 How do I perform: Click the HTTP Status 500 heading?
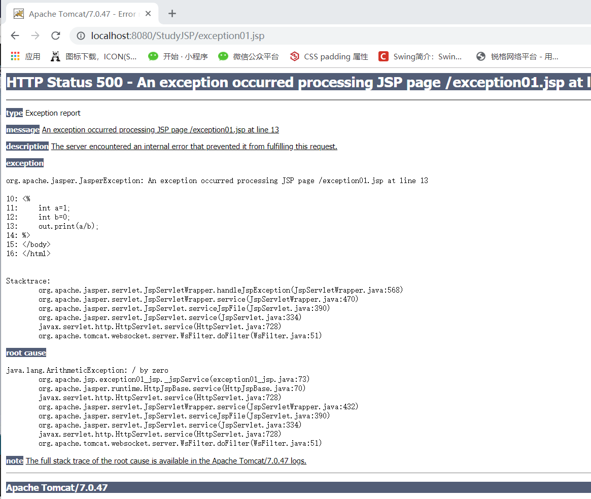point(298,82)
